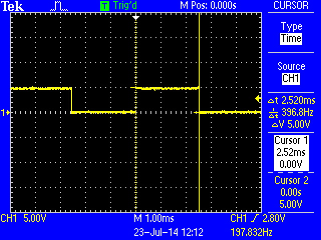The image size is (321, 240).
Task: Select the highlighted Cursor 1 box
Action: [291, 152]
